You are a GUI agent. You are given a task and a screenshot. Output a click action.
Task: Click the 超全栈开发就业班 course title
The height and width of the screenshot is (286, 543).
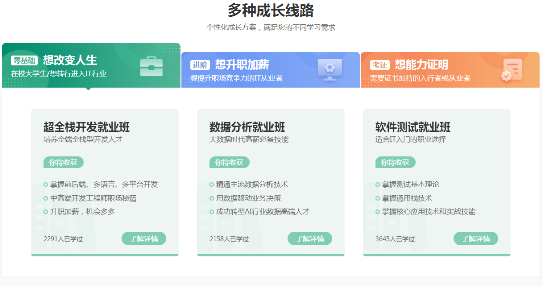point(86,127)
